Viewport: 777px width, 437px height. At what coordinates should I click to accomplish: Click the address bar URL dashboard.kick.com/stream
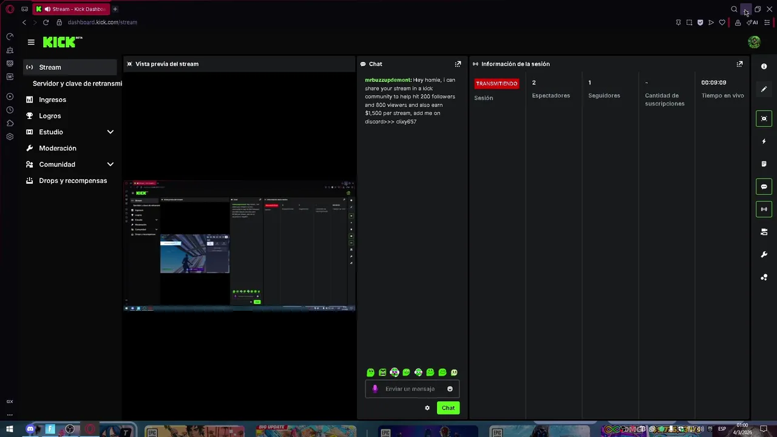[x=103, y=22]
